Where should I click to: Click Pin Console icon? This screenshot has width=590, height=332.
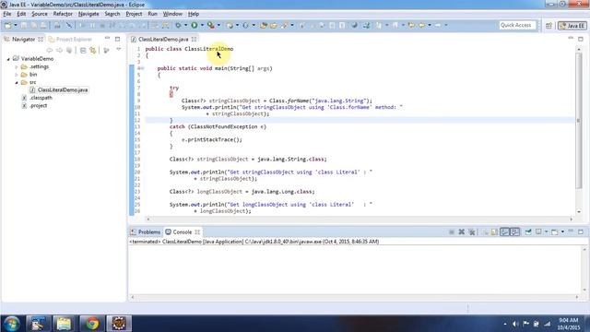click(528, 231)
